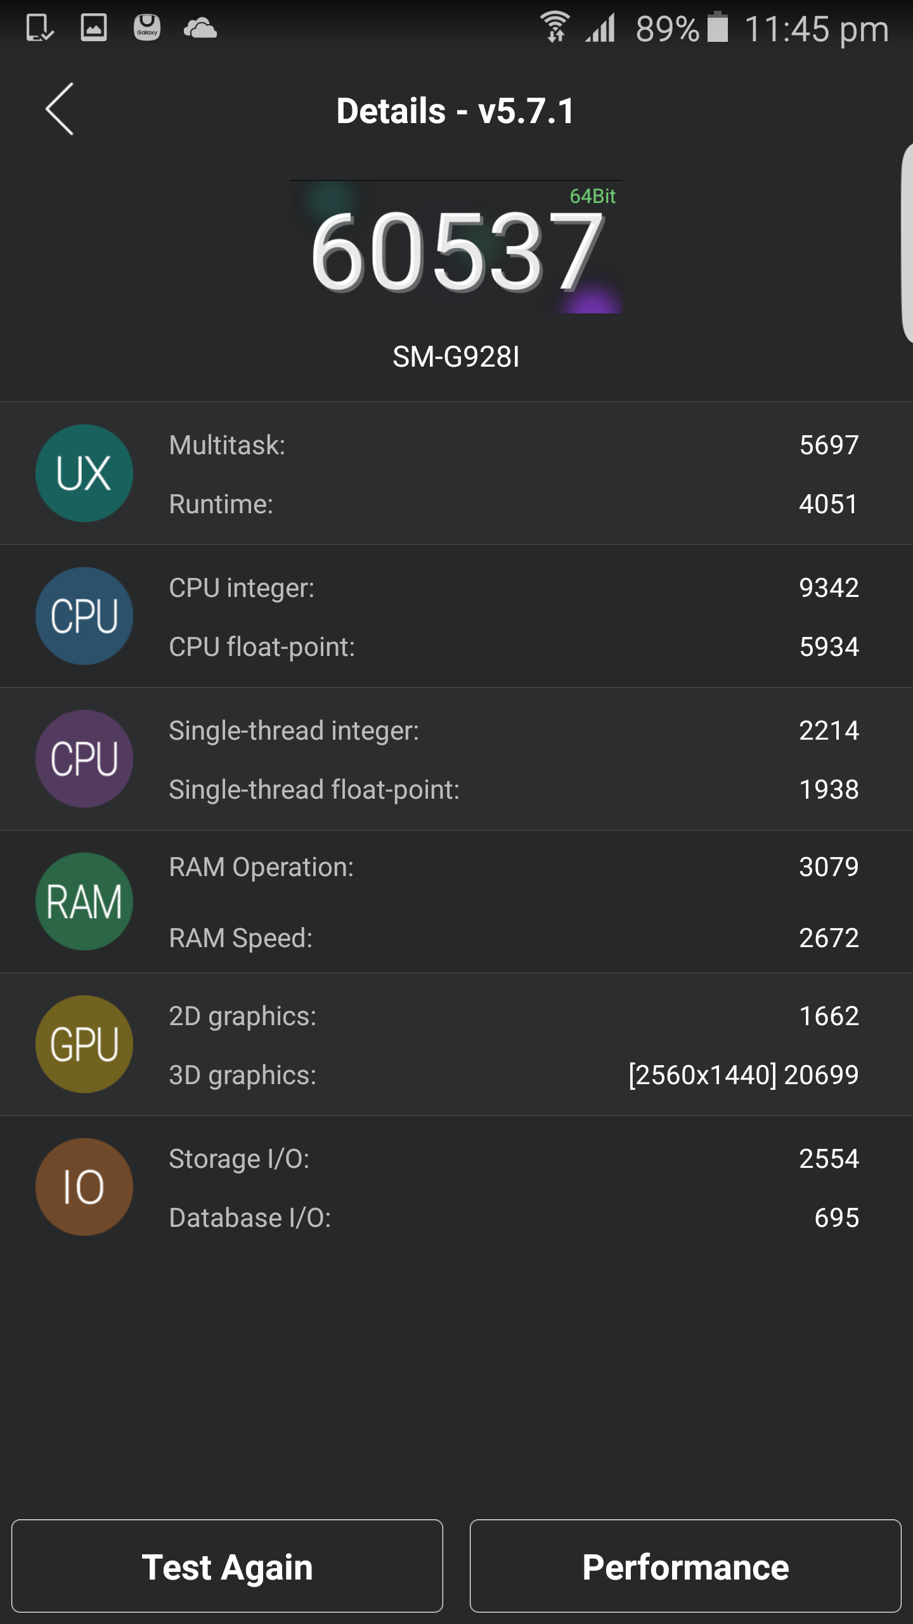Open the Performance button
The height and width of the screenshot is (1624, 913).
pyautogui.click(x=685, y=1566)
